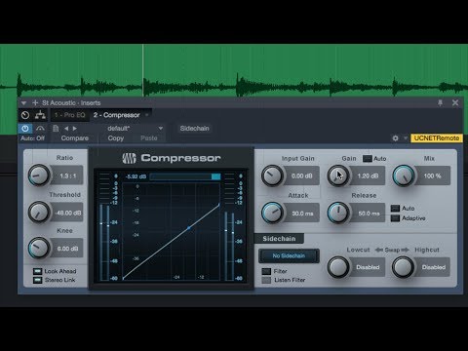Click the Compare button

(x=75, y=138)
